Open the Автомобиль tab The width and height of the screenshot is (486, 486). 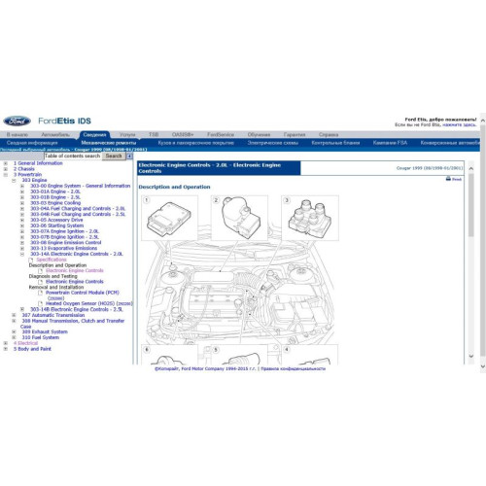55,134
